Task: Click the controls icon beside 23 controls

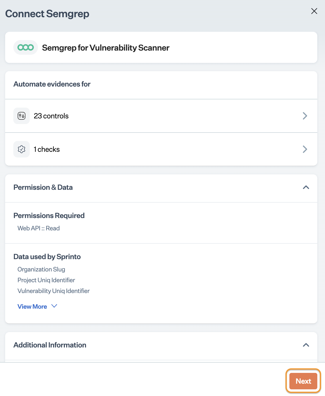Action: (22, 116)
